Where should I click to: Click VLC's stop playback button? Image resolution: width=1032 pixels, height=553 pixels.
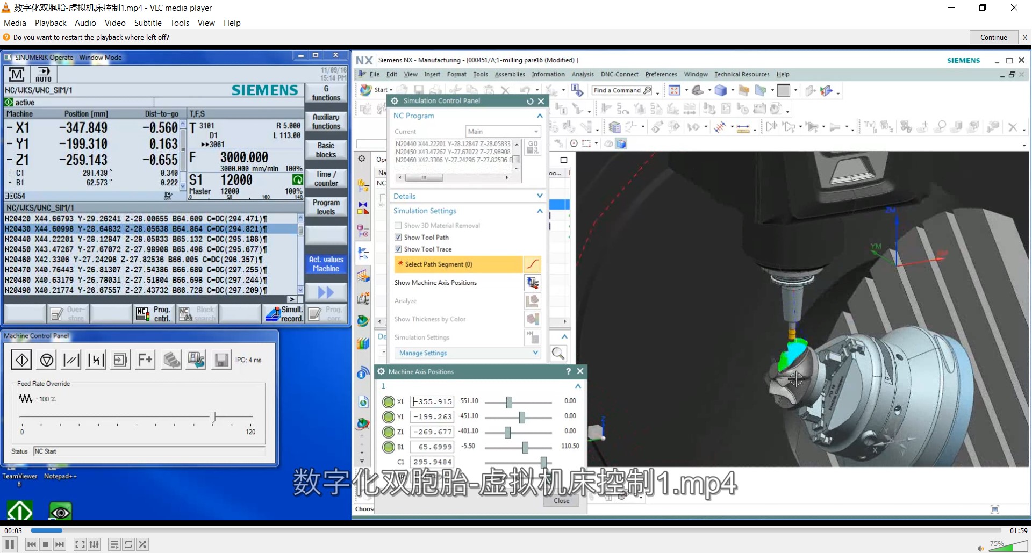point(46,544)
